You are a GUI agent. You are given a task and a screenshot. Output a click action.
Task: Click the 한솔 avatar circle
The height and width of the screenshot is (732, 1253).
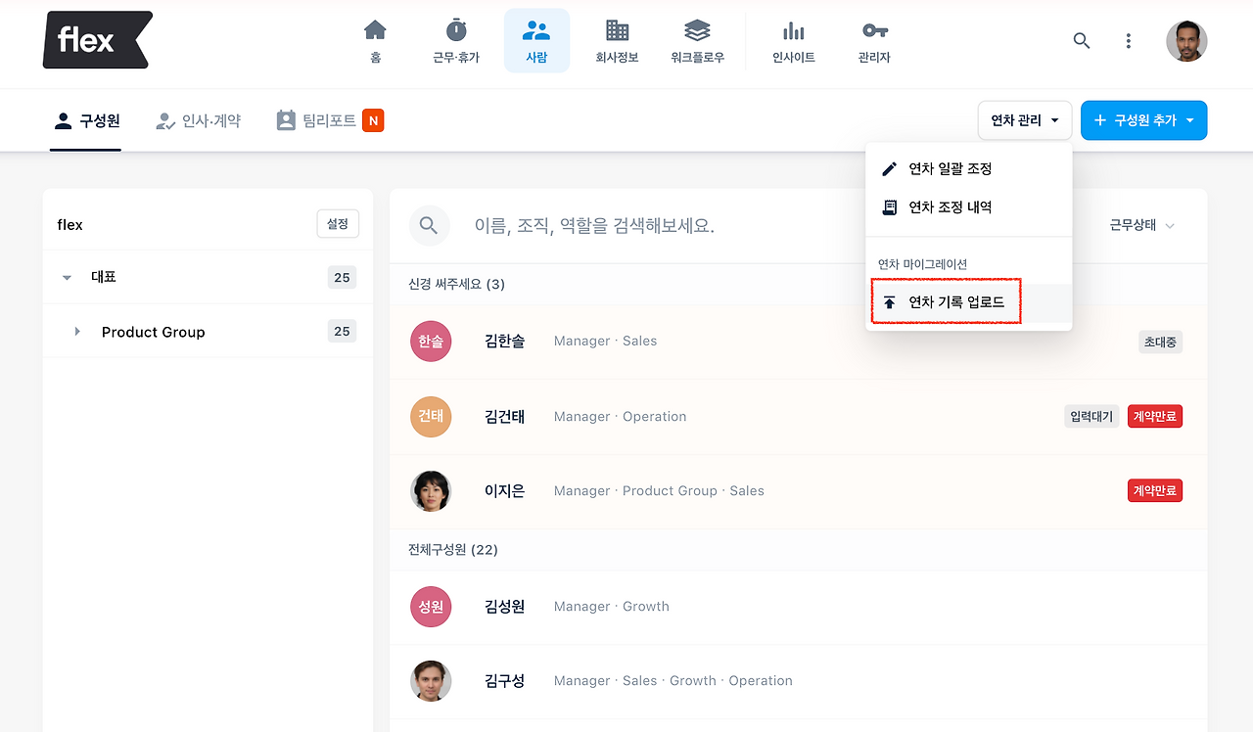click(431, 342)
